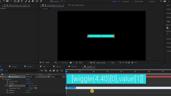The height and width of the screenshot is (96, 171).
Task: Click Cyan Solid 9 layer label color
Action: [x=3, y=77]
